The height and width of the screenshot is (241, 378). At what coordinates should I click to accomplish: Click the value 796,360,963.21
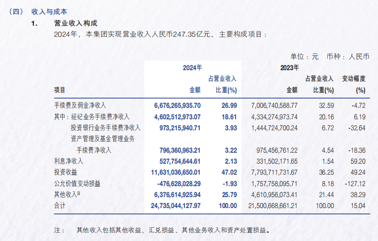(x=180, y=150)
